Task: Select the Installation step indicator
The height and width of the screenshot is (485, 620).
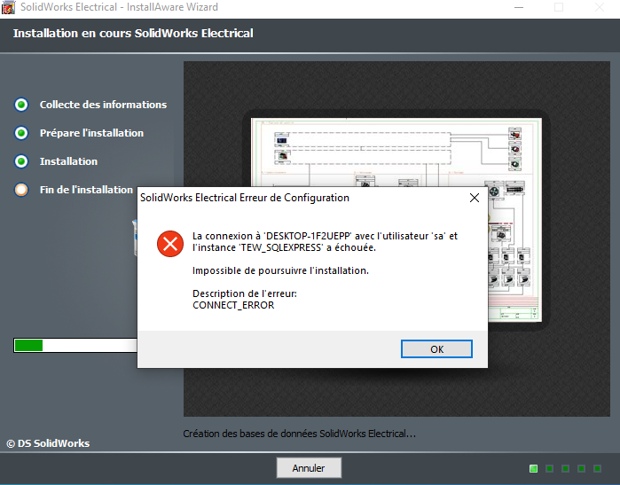Action: (x=21, y=161)
